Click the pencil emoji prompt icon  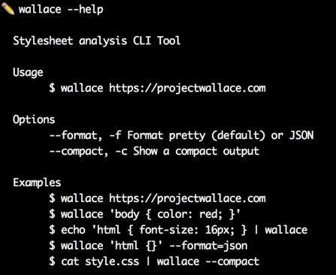pyautogui.click(x=8, y=10)
